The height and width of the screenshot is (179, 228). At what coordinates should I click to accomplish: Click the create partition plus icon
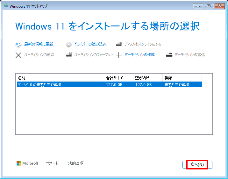(119, 55)
